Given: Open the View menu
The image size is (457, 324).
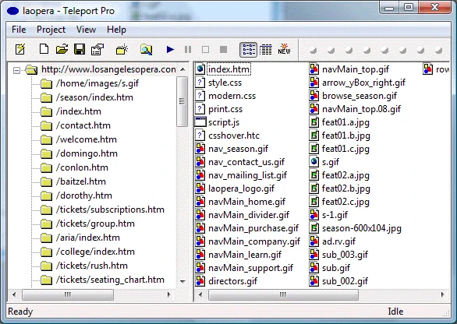Looking at the screenshot, I should tap(86, 30).
